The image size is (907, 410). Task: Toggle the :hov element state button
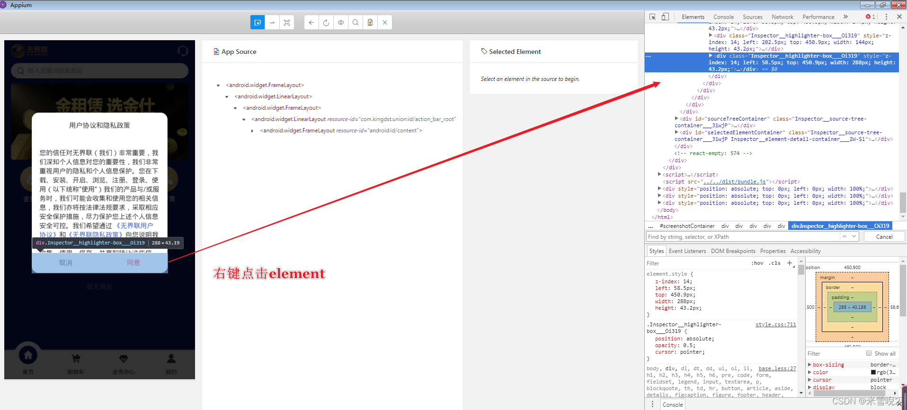(757, 263)
